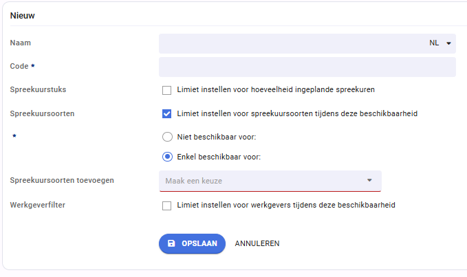Enable the Spreekuurstuks limit checkbox

tap(166, 90)
